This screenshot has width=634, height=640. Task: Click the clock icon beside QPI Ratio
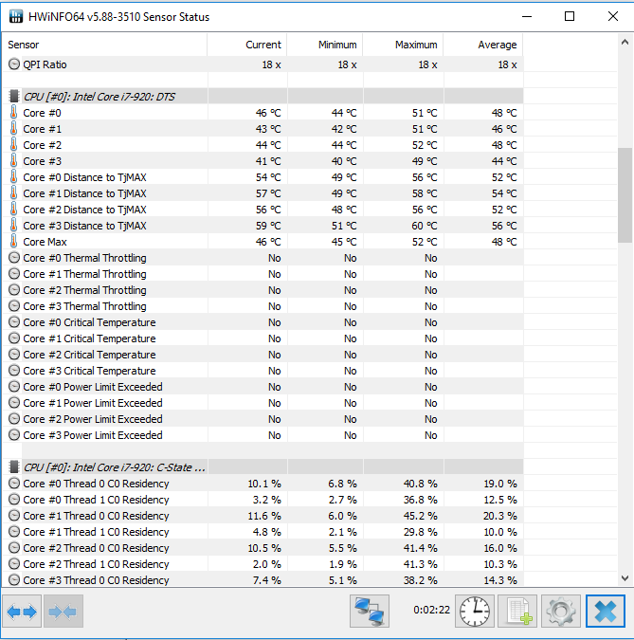(14, 64)
